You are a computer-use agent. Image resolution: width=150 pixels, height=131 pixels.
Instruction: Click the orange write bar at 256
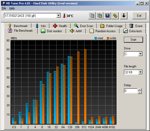pos(78,88)
